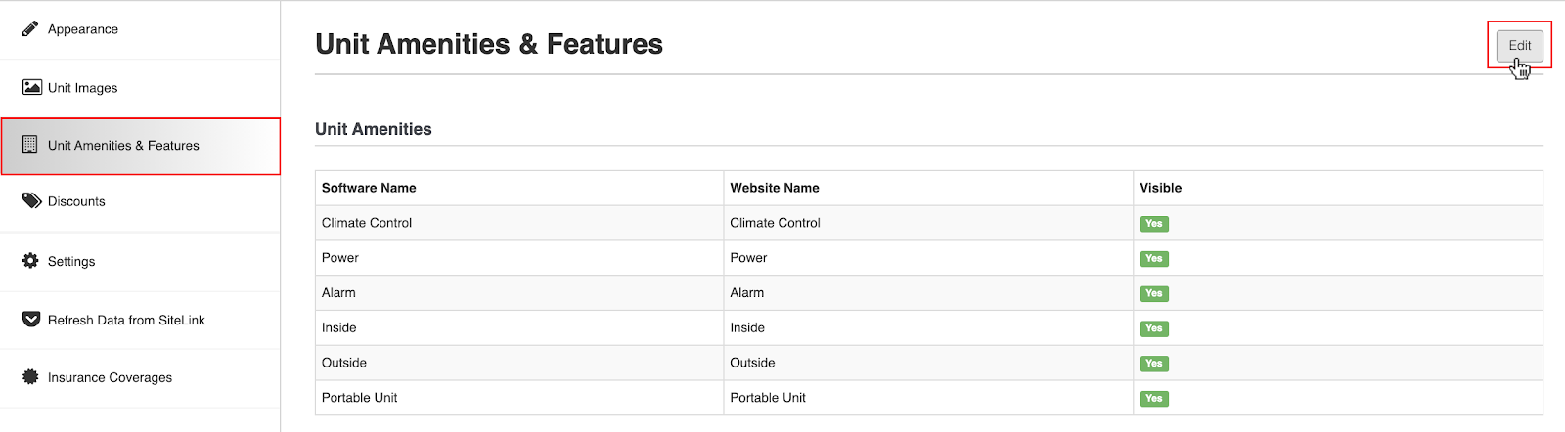
Task: Open the Unit Images section
Action: click(140, 88)
